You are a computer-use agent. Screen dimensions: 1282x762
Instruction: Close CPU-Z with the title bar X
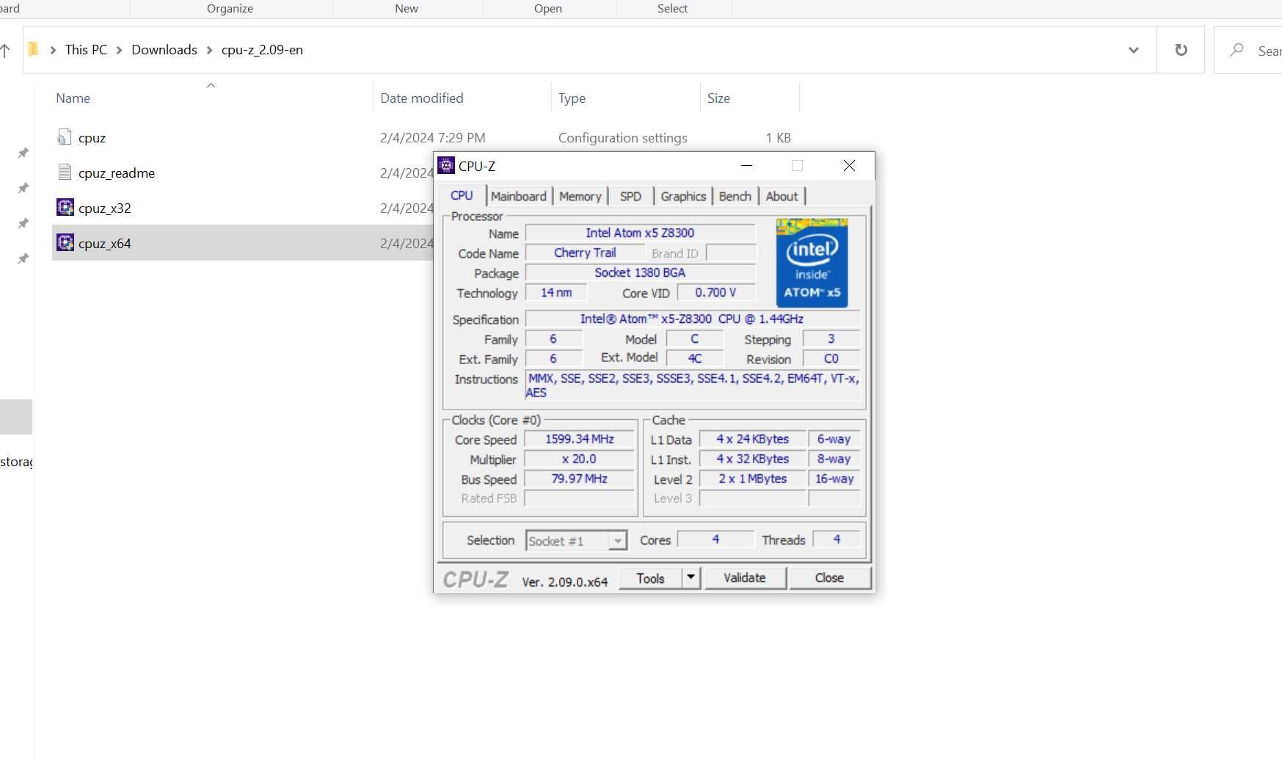pos(849,165)
